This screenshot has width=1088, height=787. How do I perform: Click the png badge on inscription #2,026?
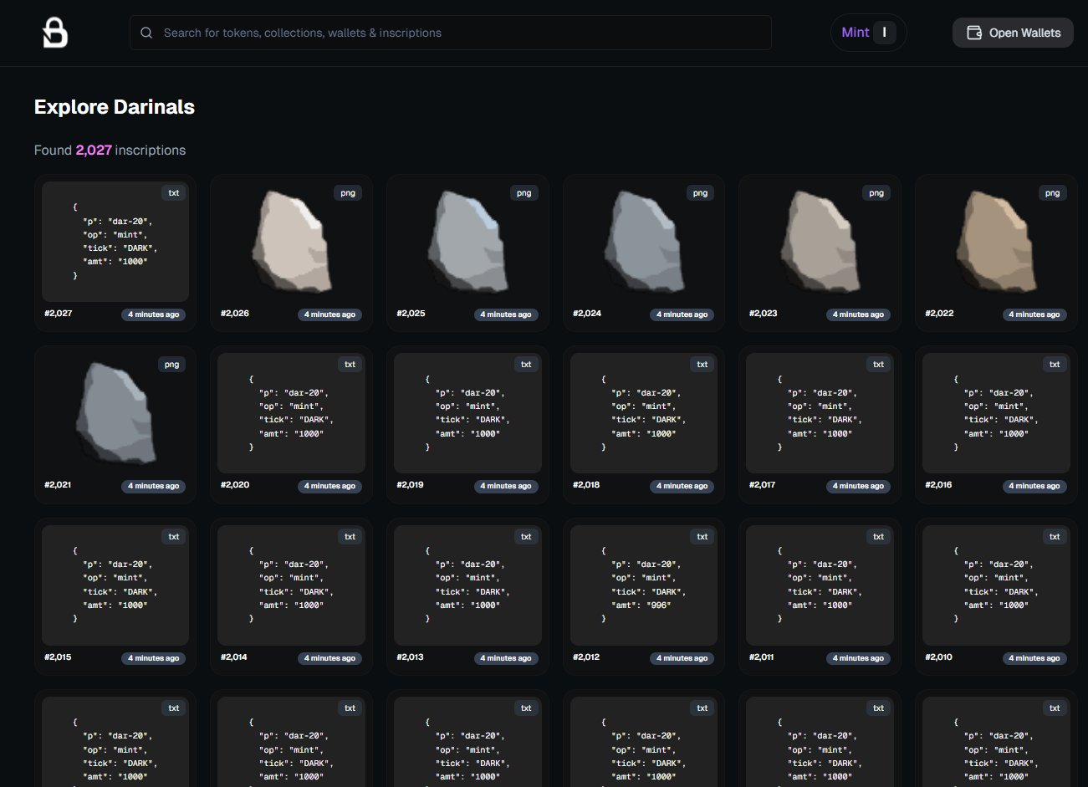pos(348,193)
